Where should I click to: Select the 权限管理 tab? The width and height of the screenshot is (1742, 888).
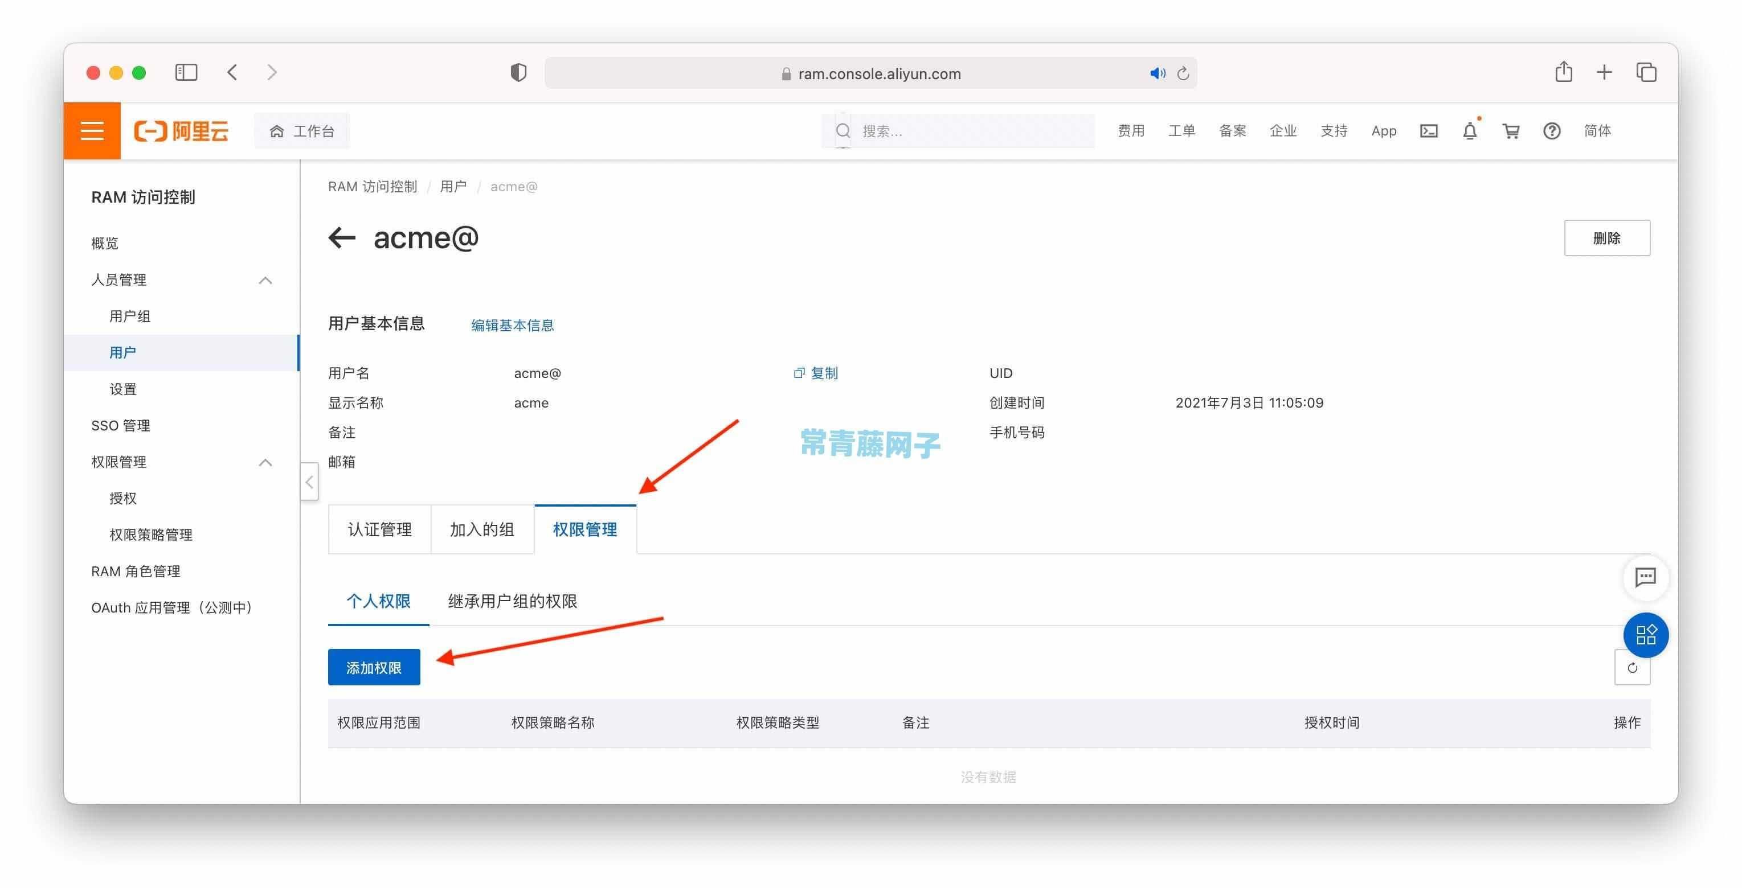[x=585, y=530]
